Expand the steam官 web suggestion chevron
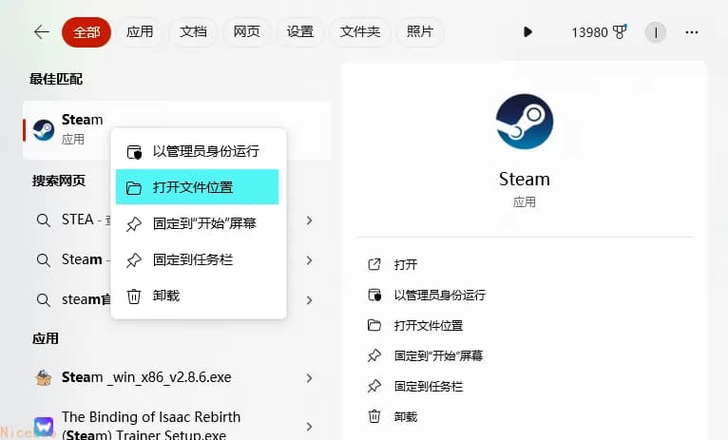728x440 pixels. click(309, 300)
